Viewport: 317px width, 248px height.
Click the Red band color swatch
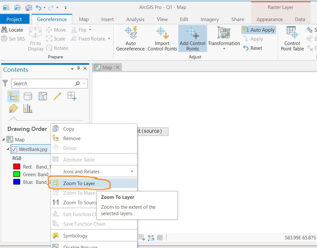17,167
